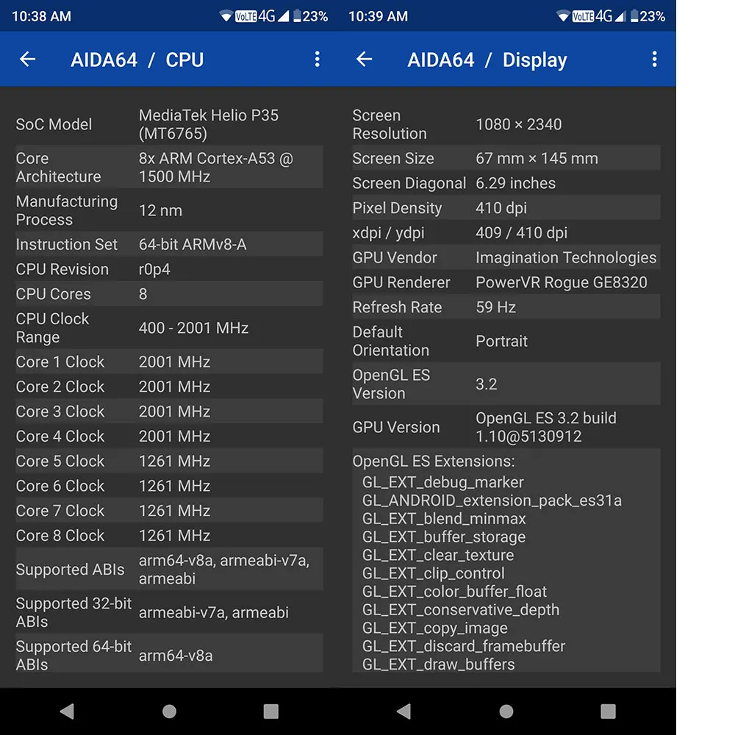Select the Core Architecture row
735x735 pixels.
(x=169, y=168)
